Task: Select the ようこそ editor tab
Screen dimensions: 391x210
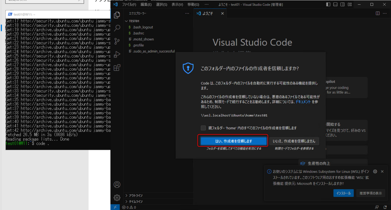Action: point(210,14)
